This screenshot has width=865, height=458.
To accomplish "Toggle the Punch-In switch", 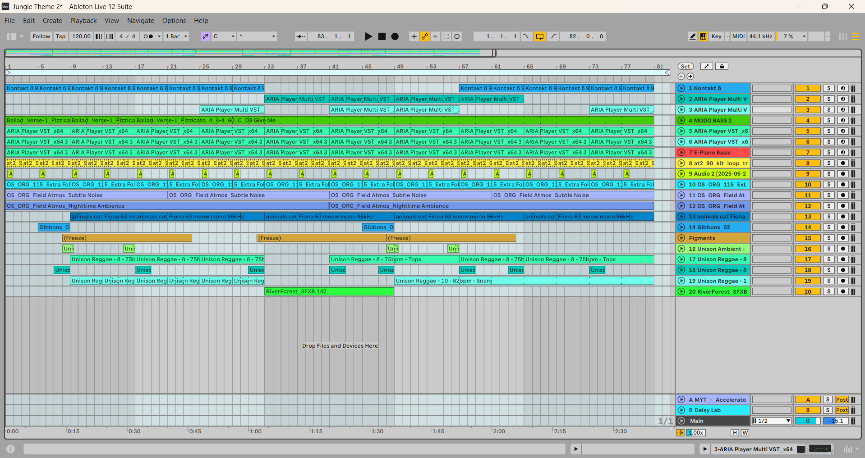I will tap(526, 36).
